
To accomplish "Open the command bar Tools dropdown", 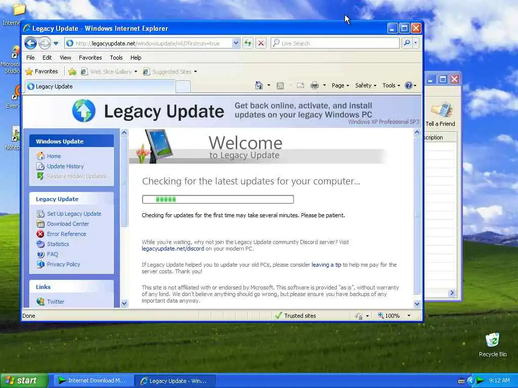I will pyautogui.click(x=391, y=85).
